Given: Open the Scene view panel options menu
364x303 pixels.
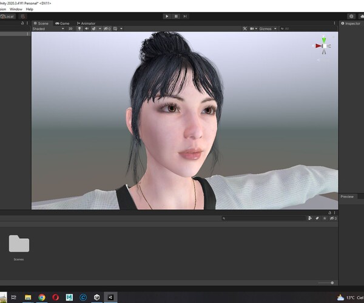Looking at the screenshot, I should coord(334,23).
